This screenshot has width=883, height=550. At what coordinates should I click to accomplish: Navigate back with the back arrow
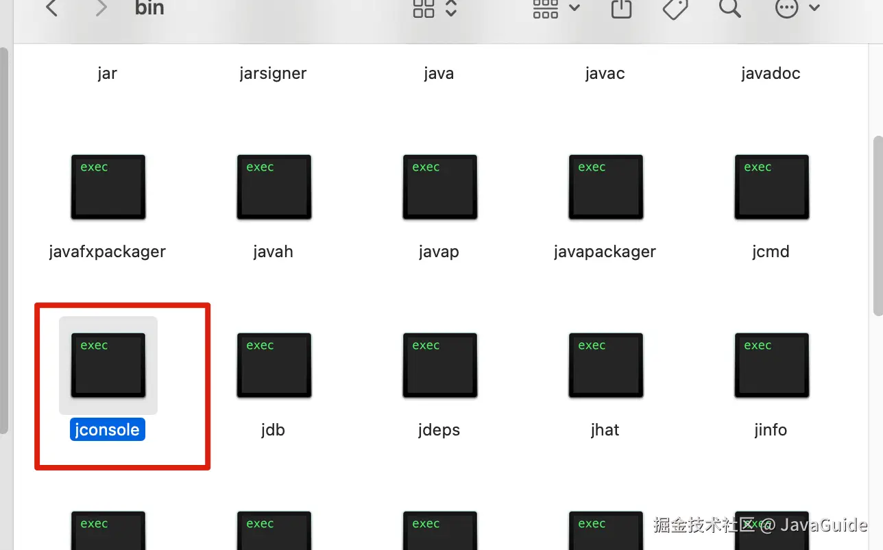click(51, 10)
